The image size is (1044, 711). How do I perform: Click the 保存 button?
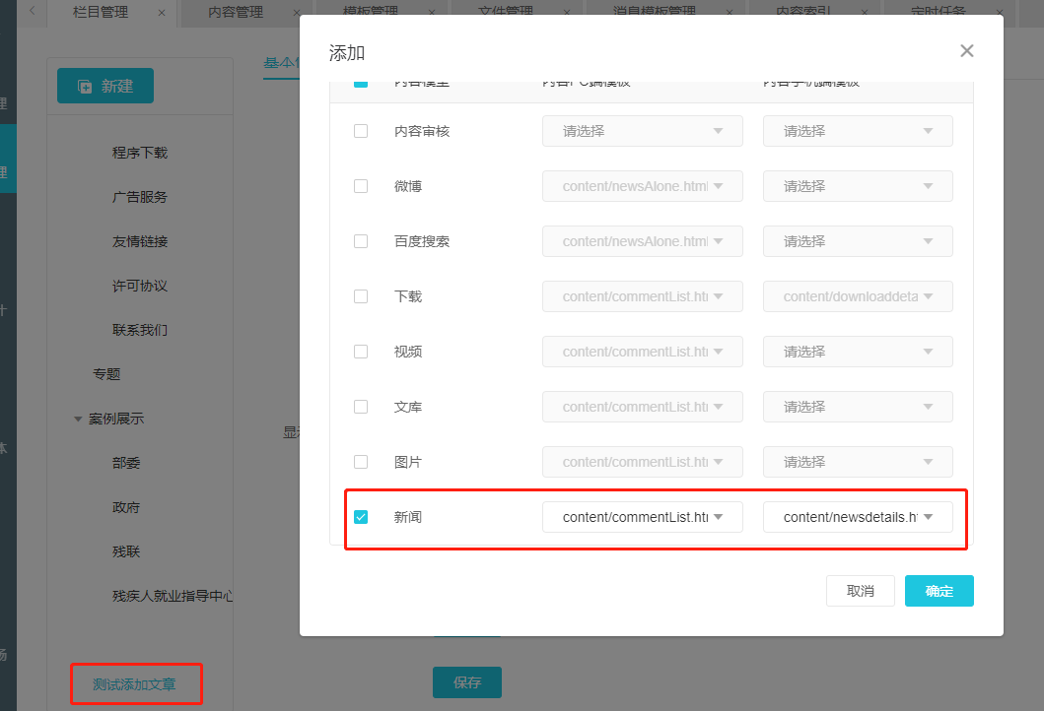(x=466, y=682)
